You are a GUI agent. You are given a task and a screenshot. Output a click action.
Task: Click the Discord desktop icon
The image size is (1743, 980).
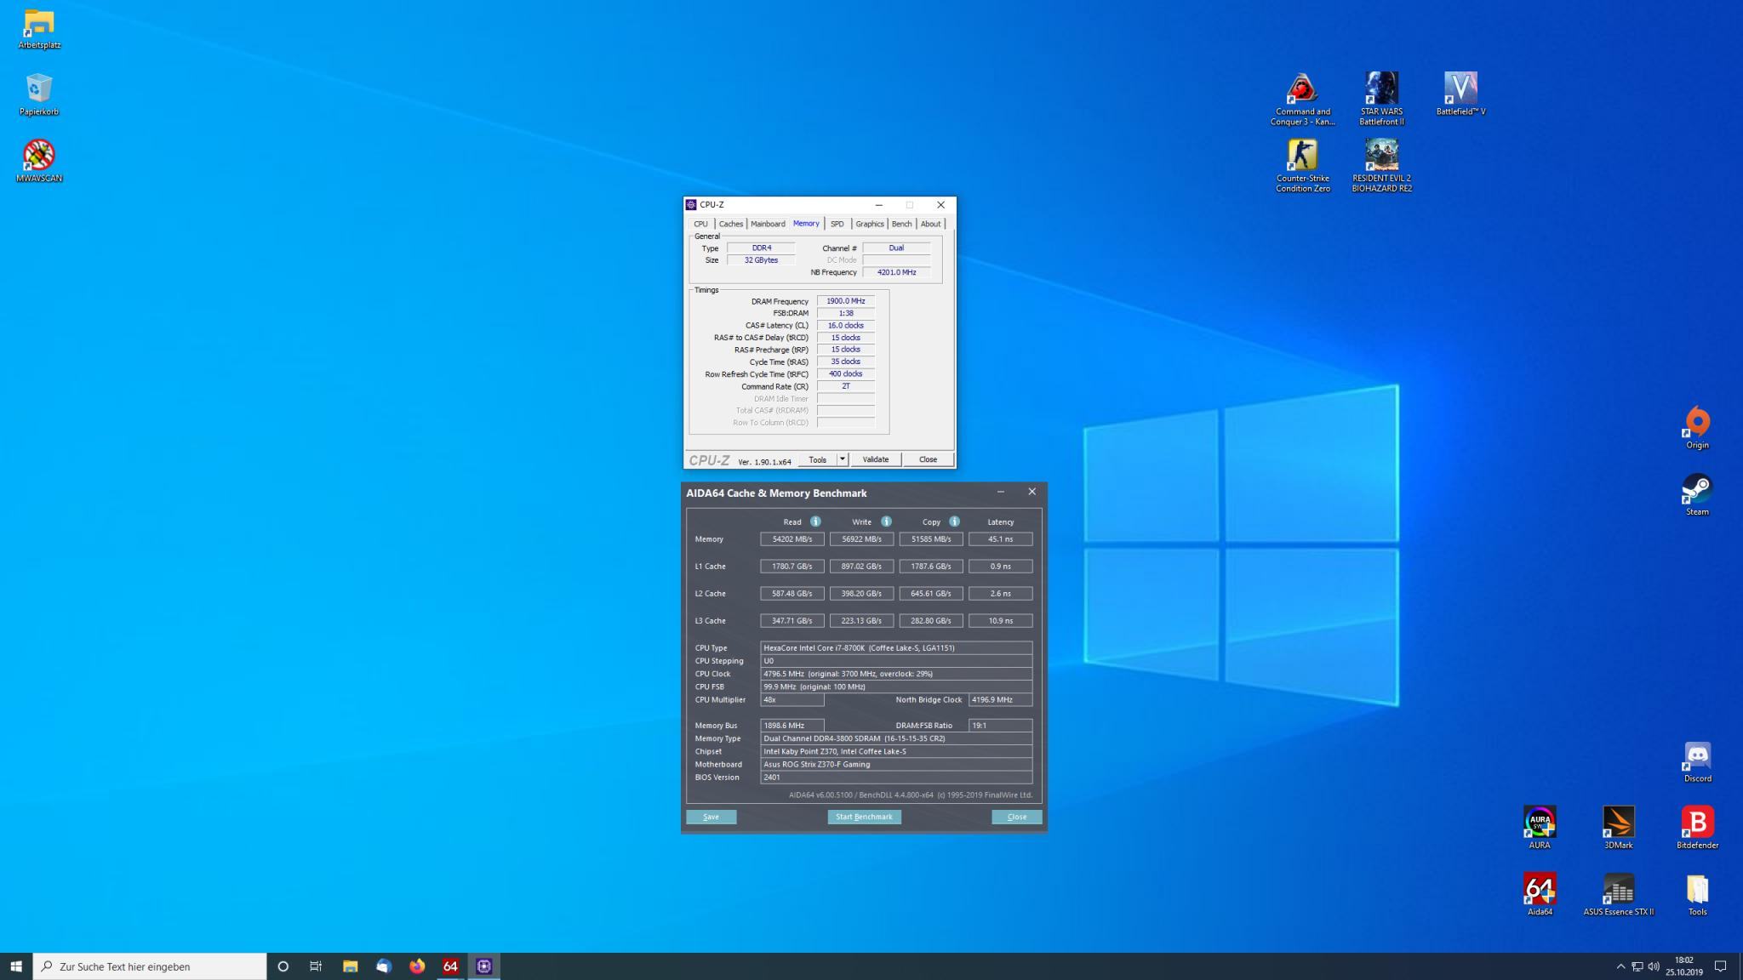point(1697,756)
